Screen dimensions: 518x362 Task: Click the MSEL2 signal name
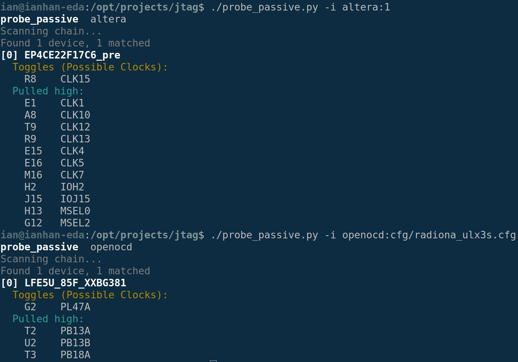click(75, 223)
